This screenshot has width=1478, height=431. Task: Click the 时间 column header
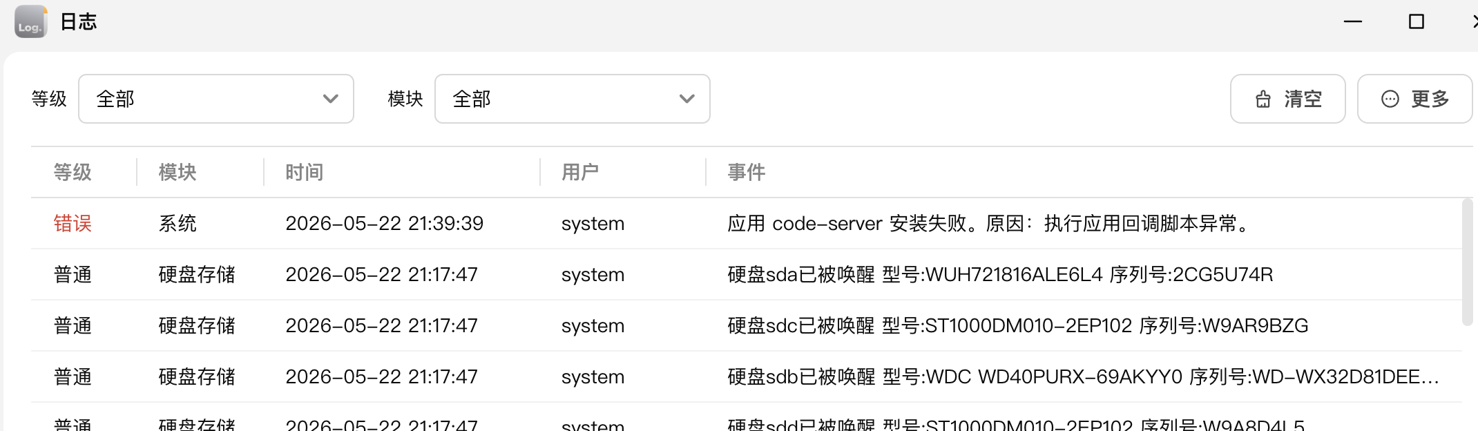click(x=305, y=172)
